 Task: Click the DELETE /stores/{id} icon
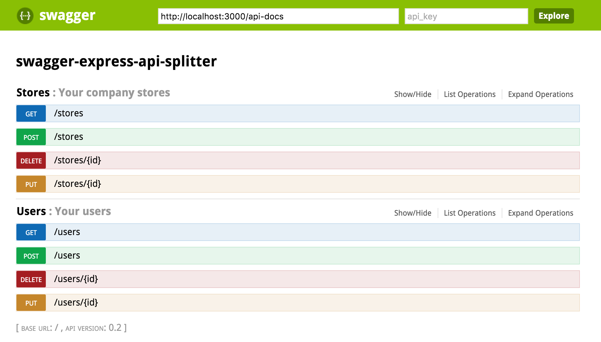coord(31,160)
